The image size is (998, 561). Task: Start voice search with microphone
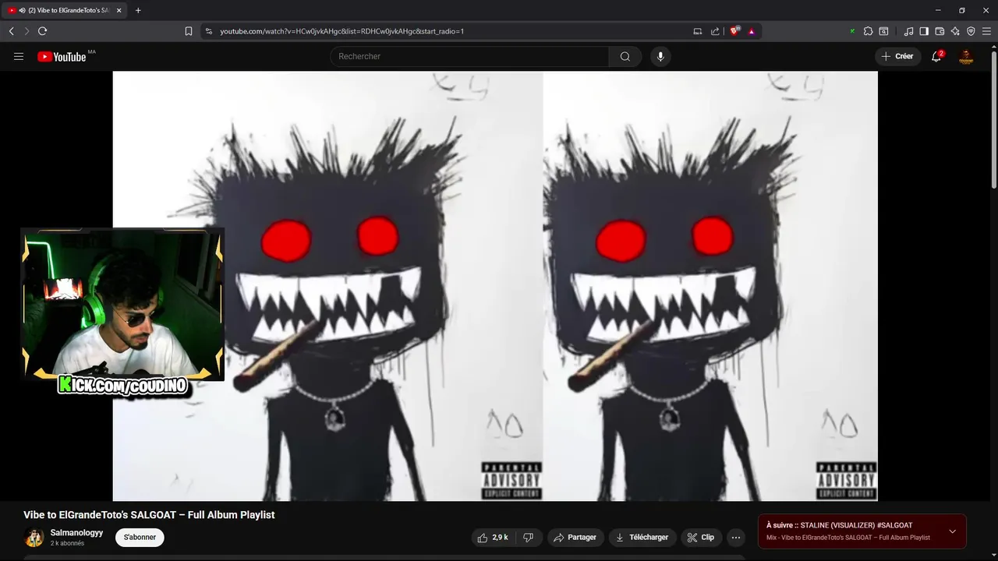(x=660, y=56)
